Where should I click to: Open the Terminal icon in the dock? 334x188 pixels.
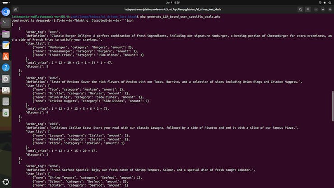[x=6, y=23]
